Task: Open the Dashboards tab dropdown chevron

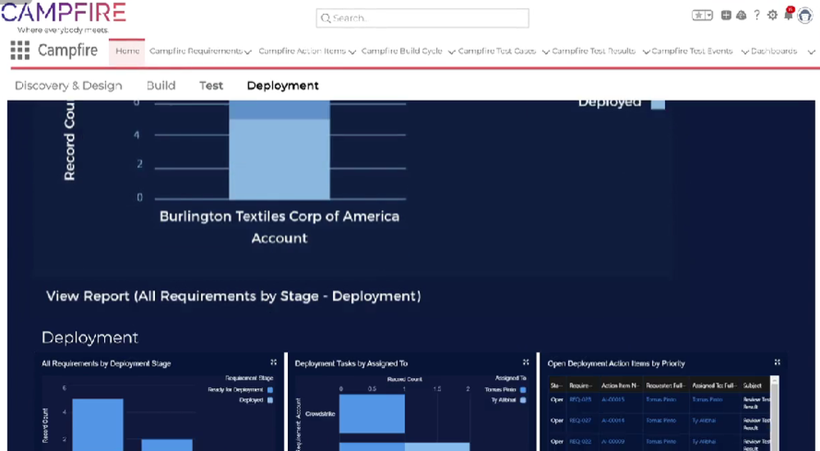Action: [811, 52]
